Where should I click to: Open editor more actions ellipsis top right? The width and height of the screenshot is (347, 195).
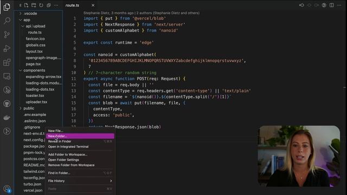[339, 5]
